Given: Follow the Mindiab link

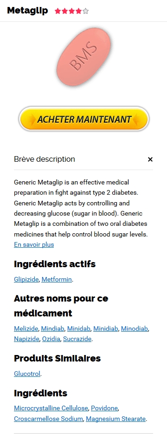Looking at the screenshot, I should [x=52, y=329].
